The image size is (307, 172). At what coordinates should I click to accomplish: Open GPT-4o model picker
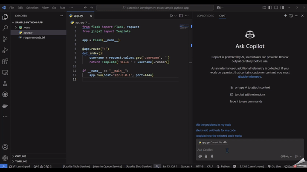[286, 156]
